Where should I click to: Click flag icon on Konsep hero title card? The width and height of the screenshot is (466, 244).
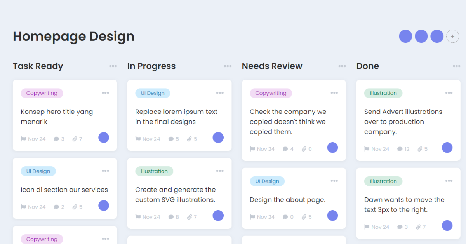[24, 139]
